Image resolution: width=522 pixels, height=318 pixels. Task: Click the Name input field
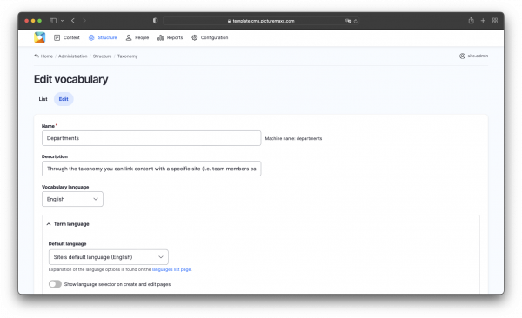[x=151, y=138]
